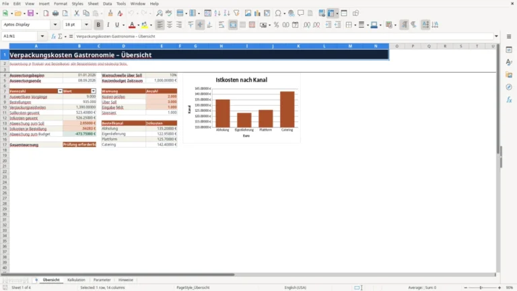Open Kennzahl column filter dropdown
517x291 pixels.
tap(60, 91)
